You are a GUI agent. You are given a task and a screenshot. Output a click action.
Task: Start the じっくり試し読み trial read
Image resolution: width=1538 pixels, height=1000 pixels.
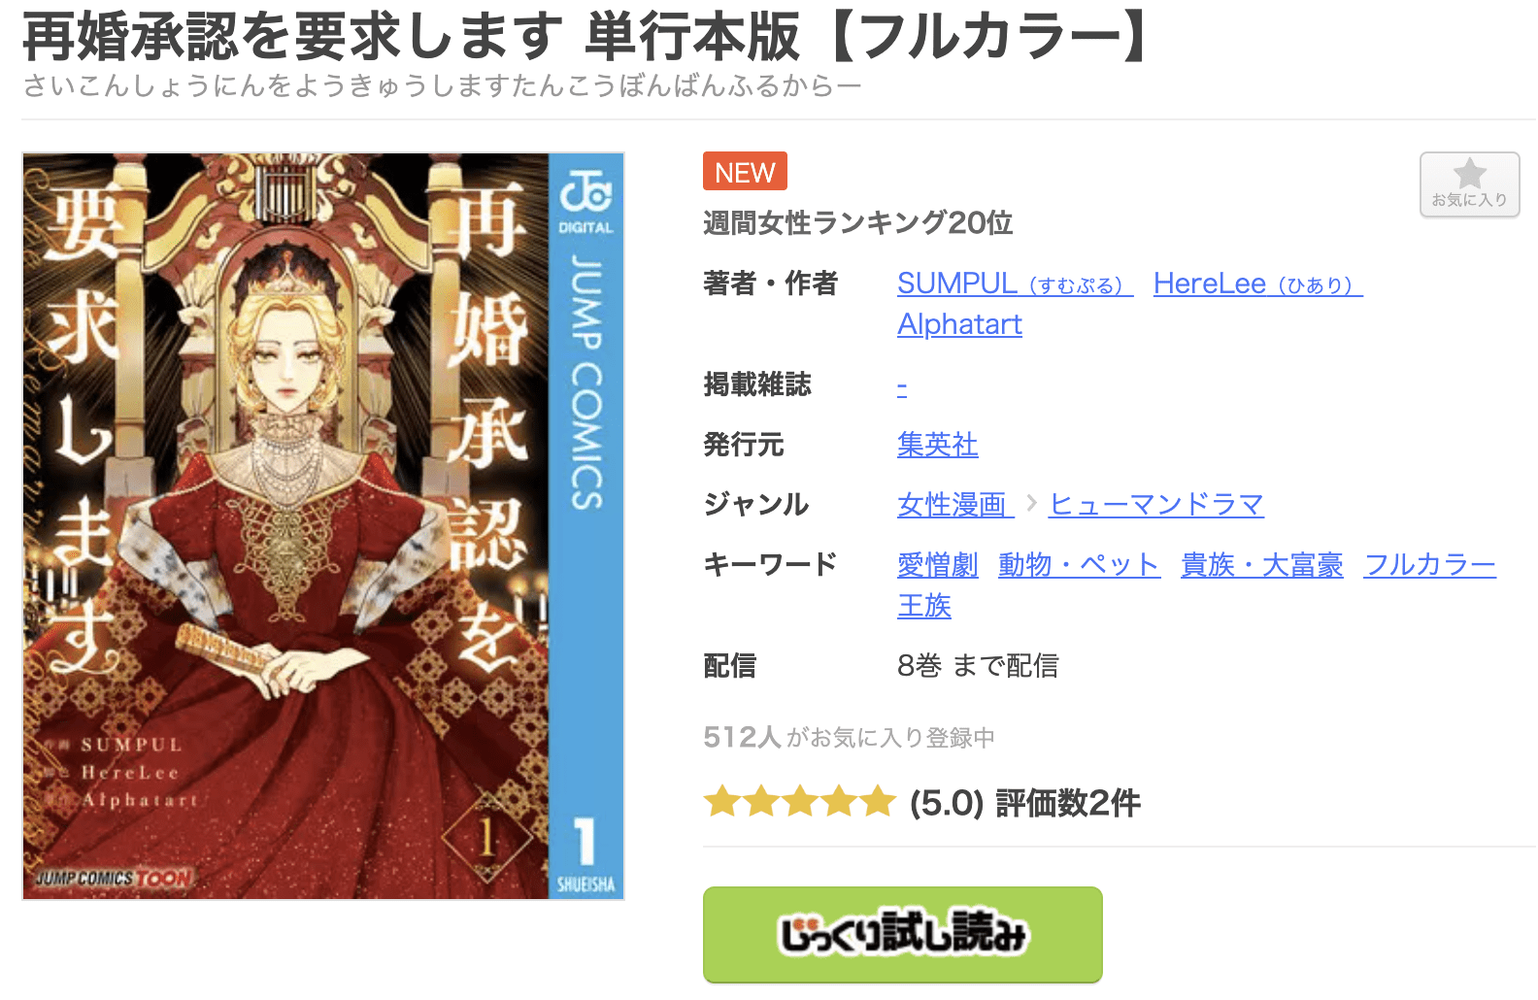pos(902,934)
